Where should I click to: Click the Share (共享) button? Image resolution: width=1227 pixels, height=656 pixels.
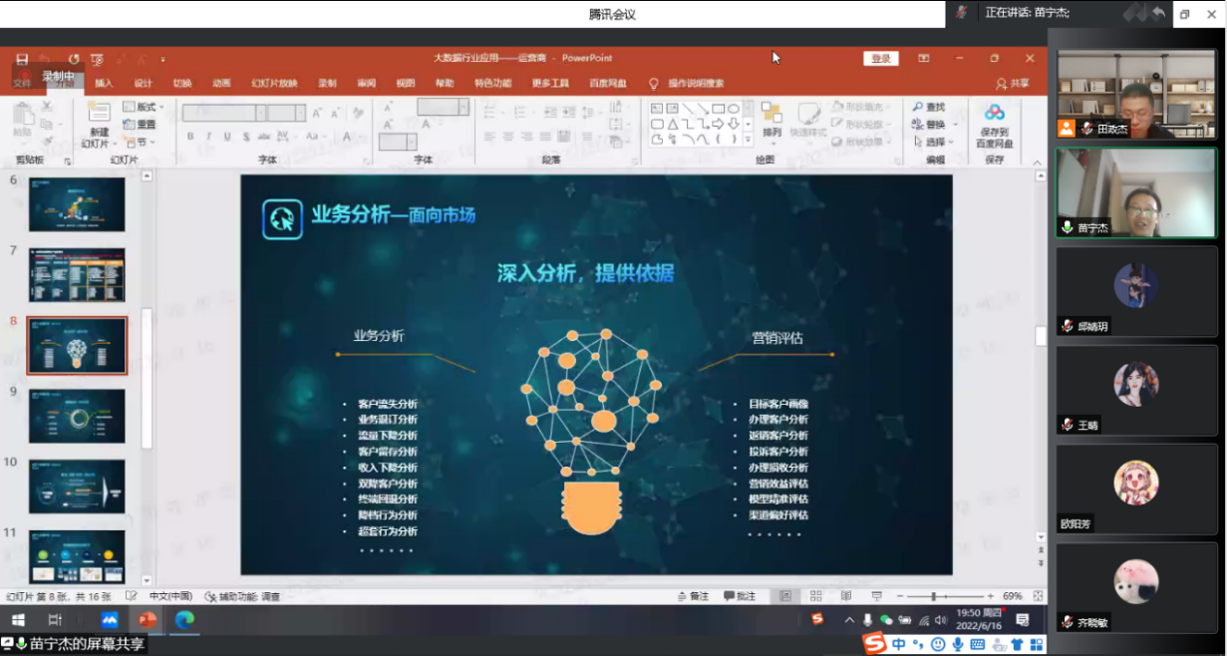click(1014, 84)
